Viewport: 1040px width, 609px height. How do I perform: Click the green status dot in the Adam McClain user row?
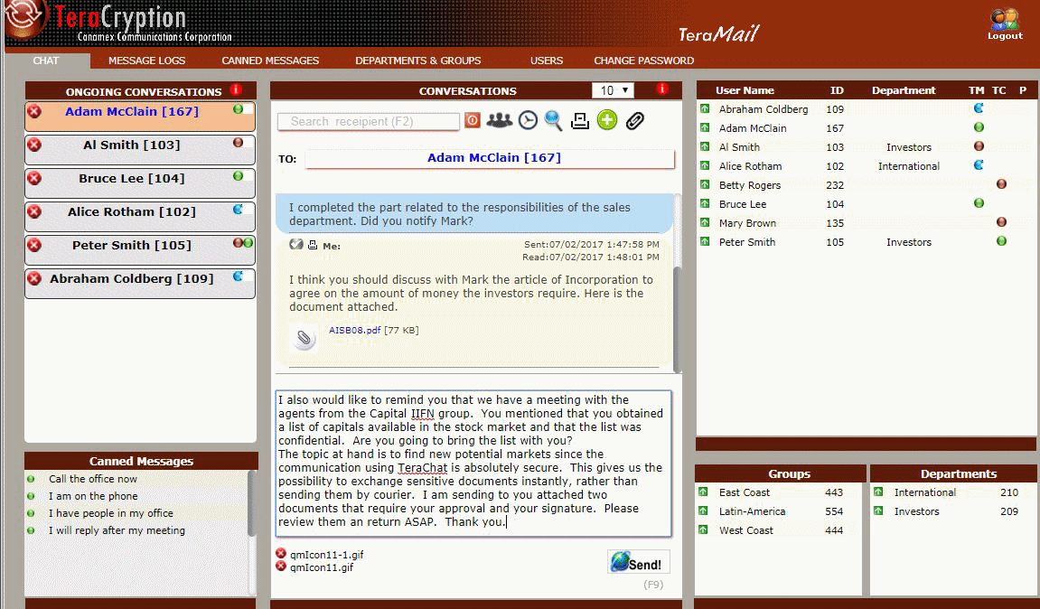tap(979, 127)
